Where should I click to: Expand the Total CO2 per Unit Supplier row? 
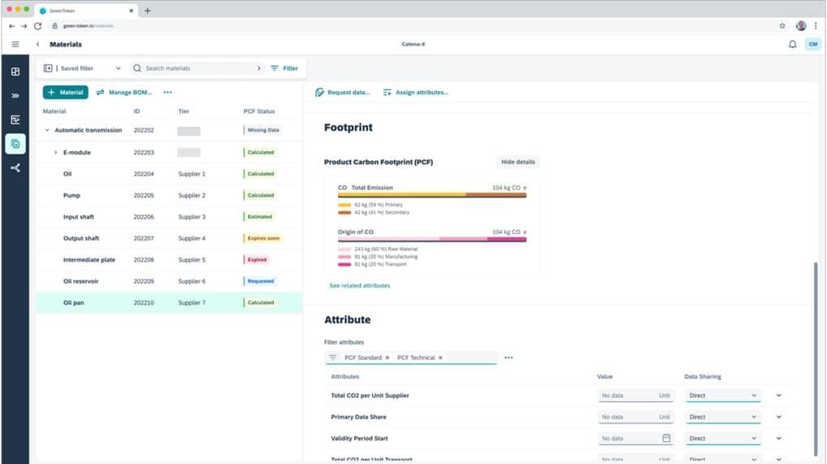pos(778,396)
